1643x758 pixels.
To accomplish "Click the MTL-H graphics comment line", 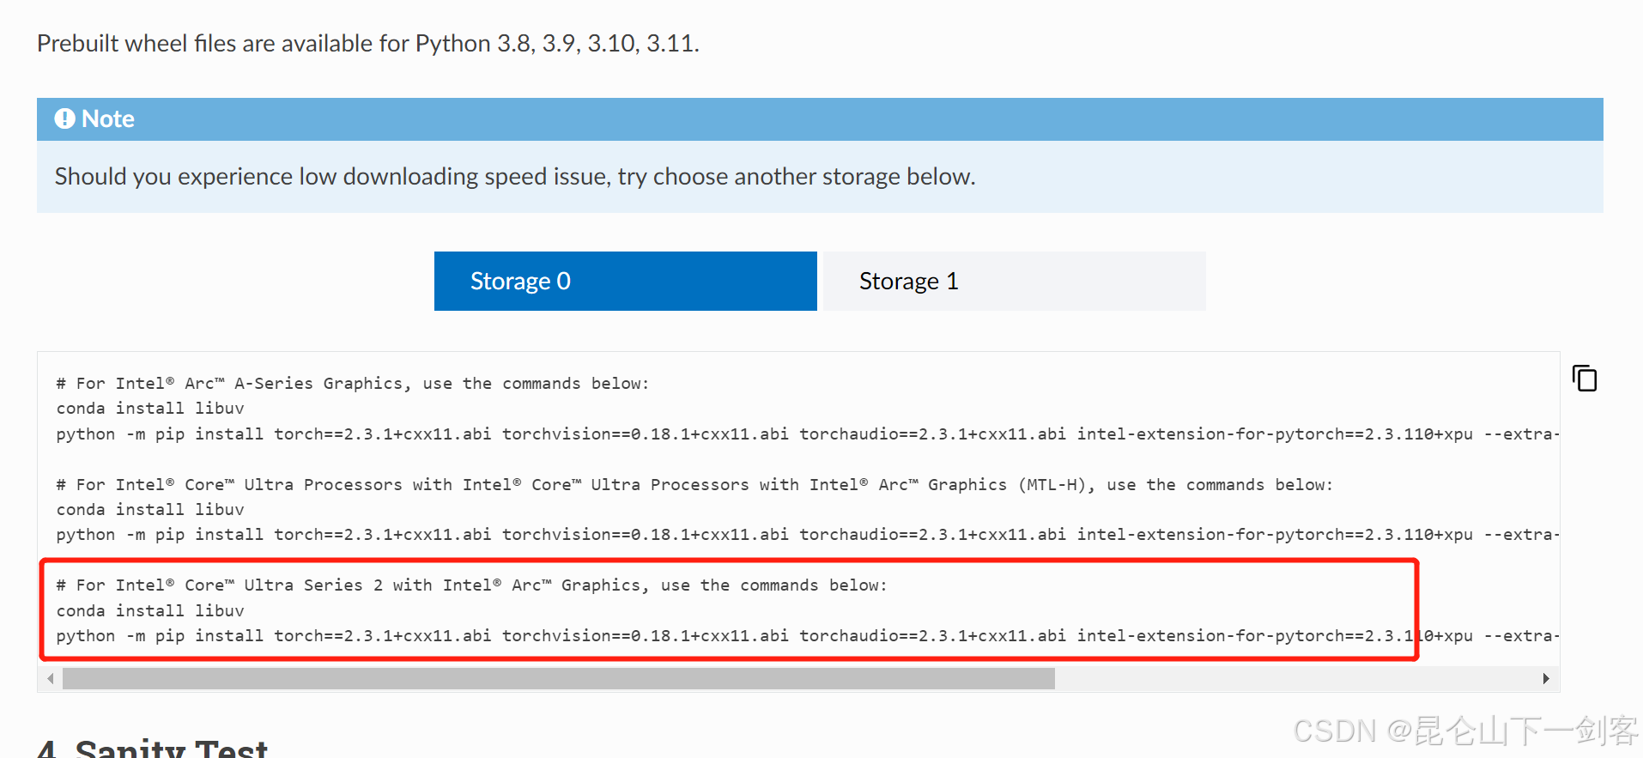I will [687, 484].
